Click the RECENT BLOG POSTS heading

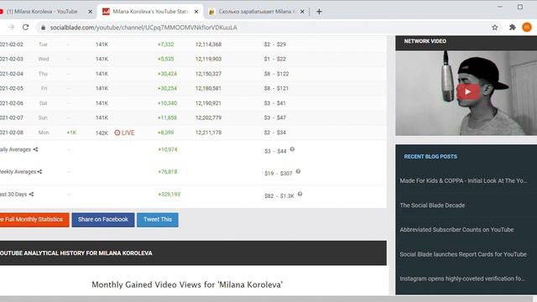tap(430, 157)
